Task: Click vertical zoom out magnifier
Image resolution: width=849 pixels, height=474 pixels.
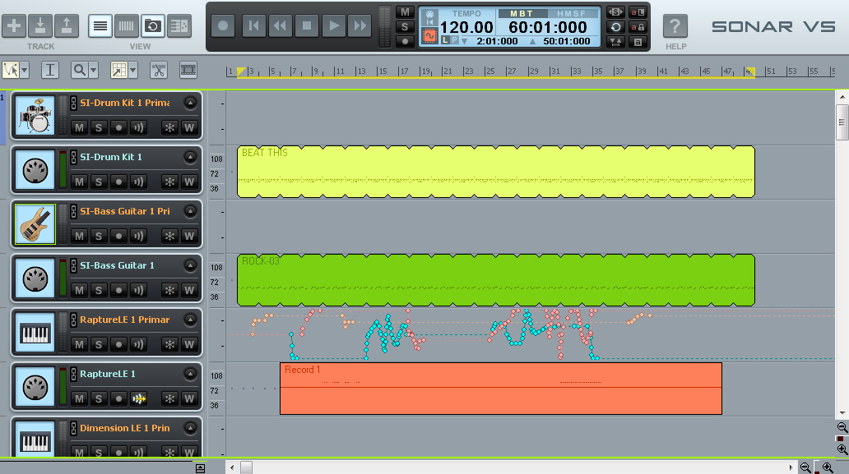Action: tap(842, 427)
